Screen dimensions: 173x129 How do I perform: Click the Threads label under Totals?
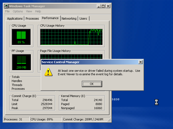(x=17, y=85)
